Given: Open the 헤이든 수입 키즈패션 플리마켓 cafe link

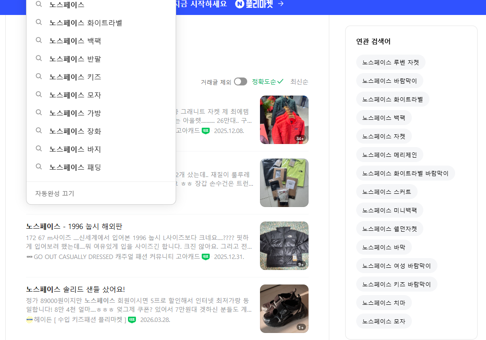Looking at the screenshot, I should coord(80,320).
